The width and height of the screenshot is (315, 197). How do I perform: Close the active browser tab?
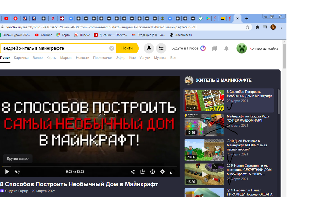(x=237, y=19)
